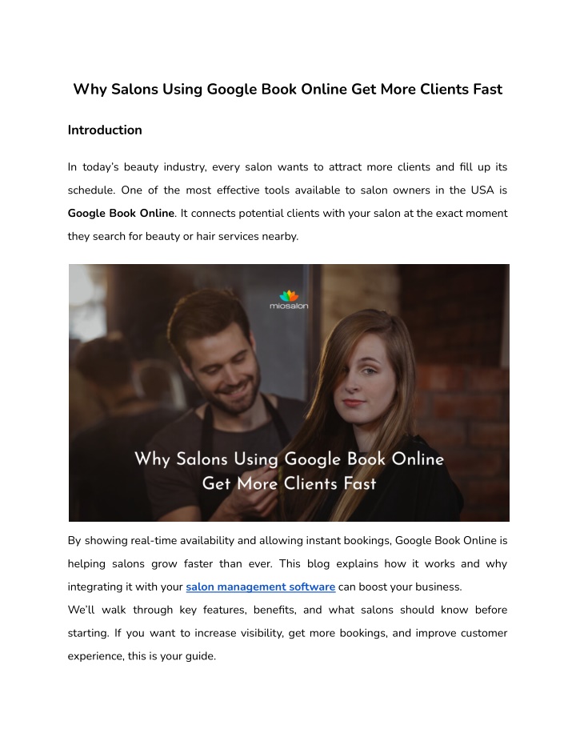Screen dimensions: 576x745
Task: Click the bold Google Book Online text
Action: pos(121,214)
